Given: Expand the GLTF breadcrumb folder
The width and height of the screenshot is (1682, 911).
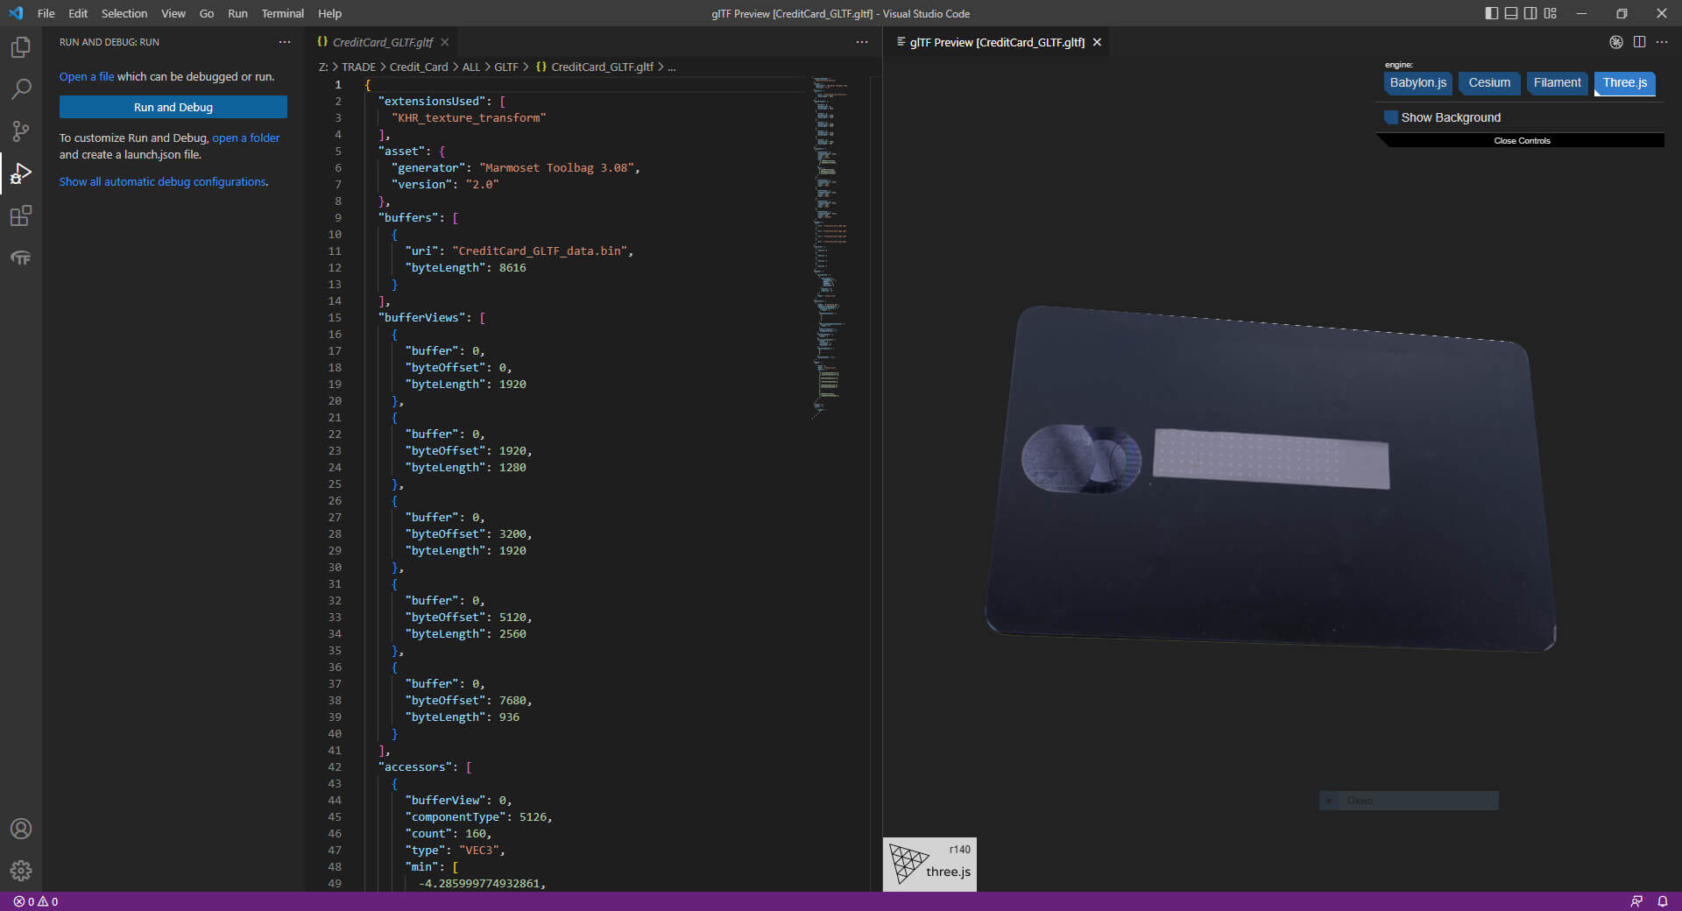Looking at the screenshot, I should tap(505, 67).
